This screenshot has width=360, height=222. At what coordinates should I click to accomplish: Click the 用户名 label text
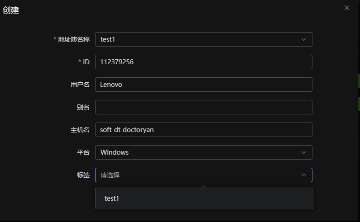80,85
